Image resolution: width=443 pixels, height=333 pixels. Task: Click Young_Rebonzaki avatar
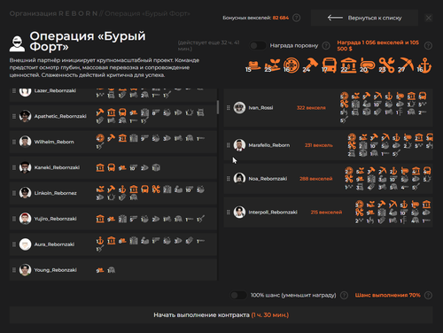point(25,270)
